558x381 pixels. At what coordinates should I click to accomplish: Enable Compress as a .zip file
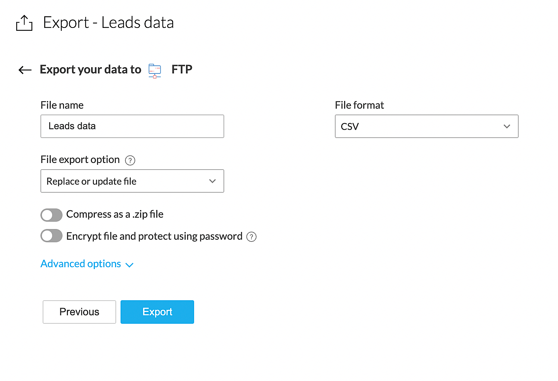click(51, 215)
